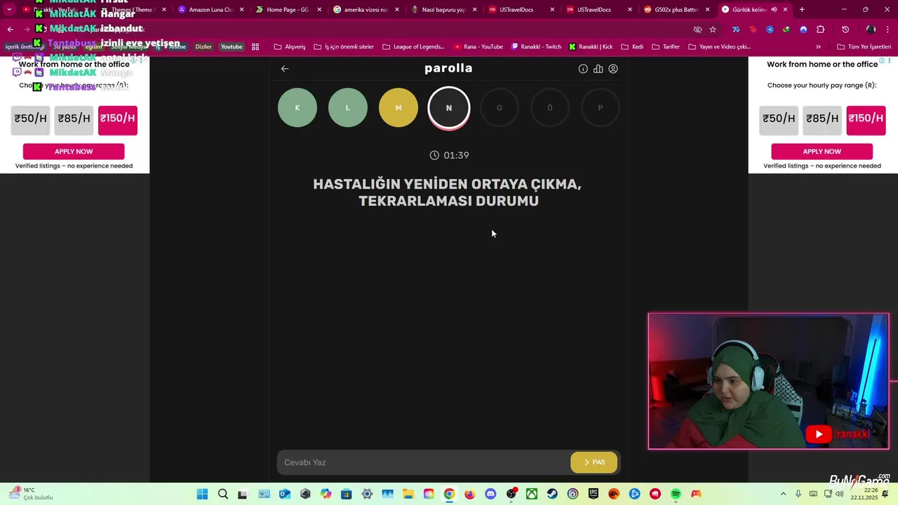Open Discord from the taskbar
The width and height of the screenshot is (898, 505).
coord(490,494)
